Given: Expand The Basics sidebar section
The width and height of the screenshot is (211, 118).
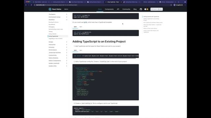Looking at the screenshot, I should (58, 14).
